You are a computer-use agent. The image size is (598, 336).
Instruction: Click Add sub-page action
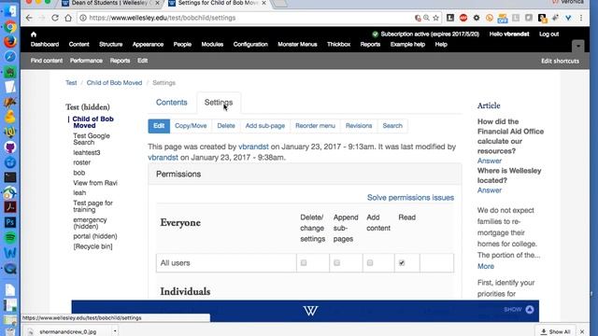(265, 126)
